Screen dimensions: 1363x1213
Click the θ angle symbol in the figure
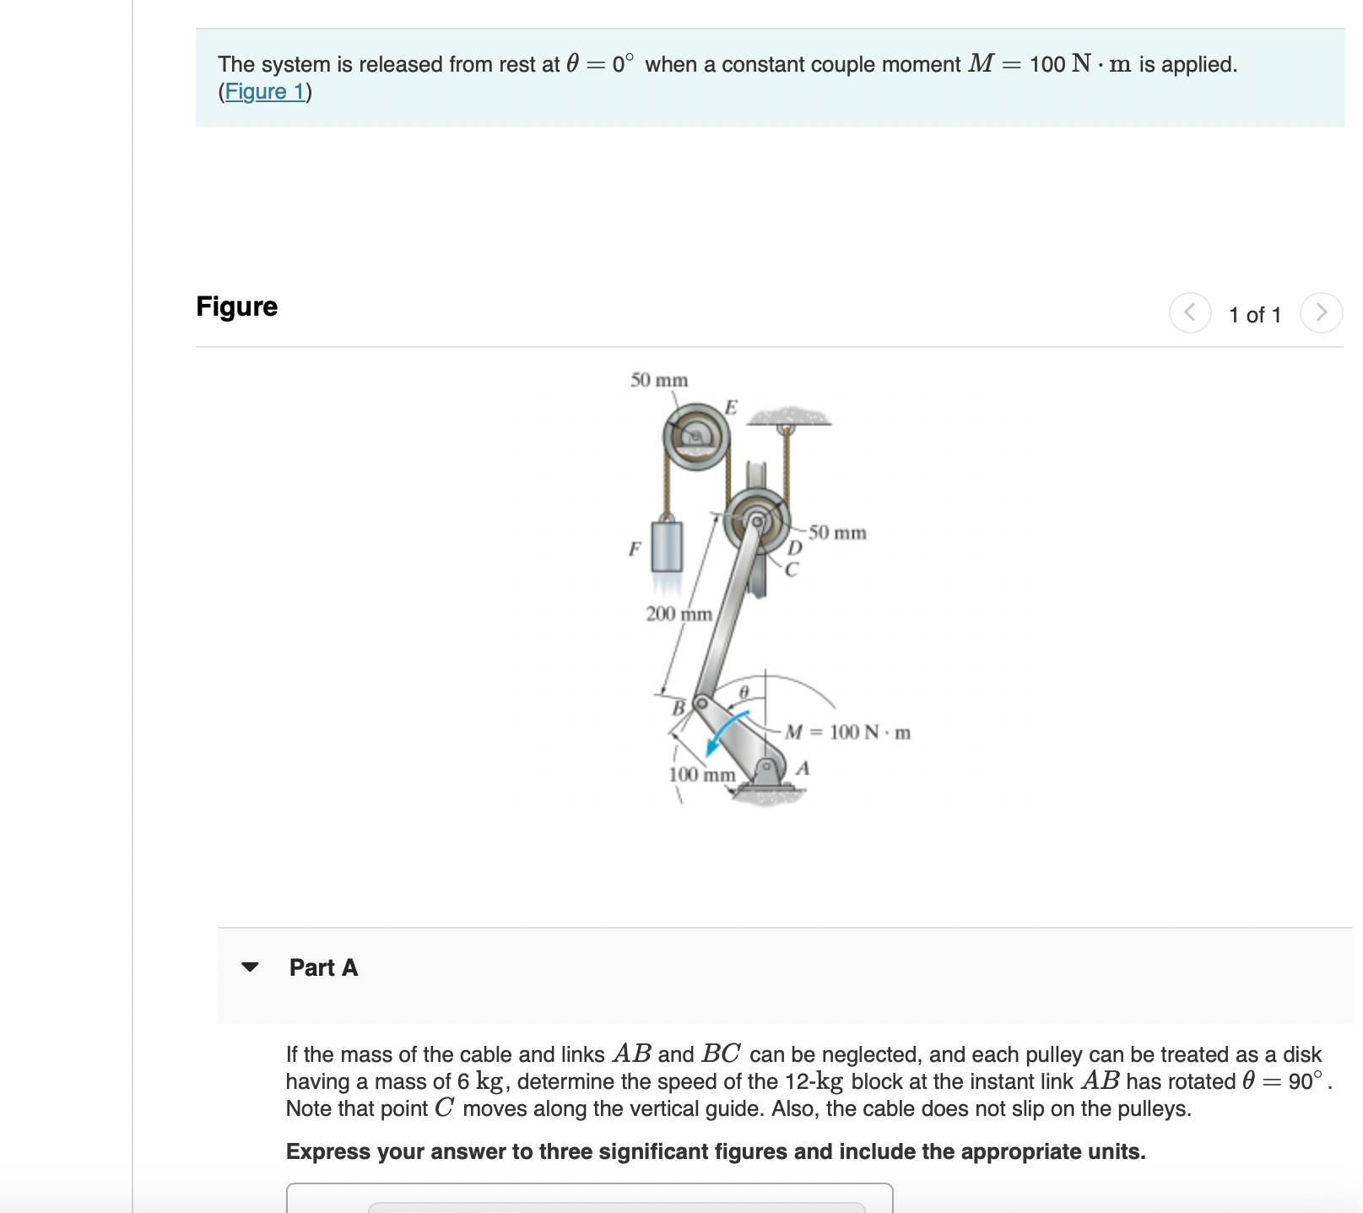(x=744, y=692)
